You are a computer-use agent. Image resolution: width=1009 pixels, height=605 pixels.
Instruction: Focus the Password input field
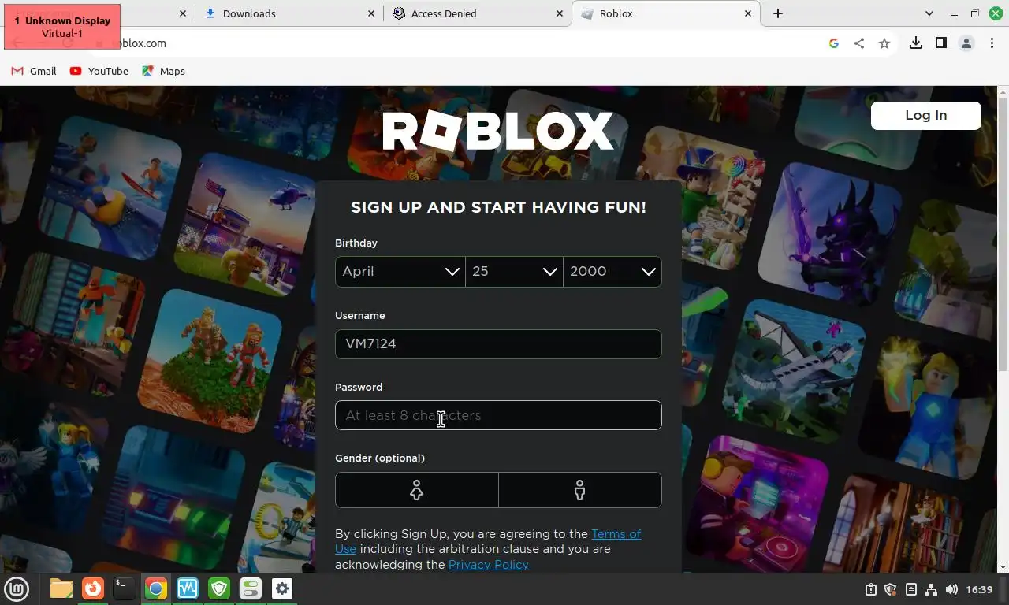pyautogui.click(x=498, y=415)
